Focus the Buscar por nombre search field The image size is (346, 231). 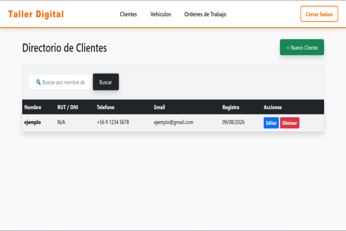point(60,82)
